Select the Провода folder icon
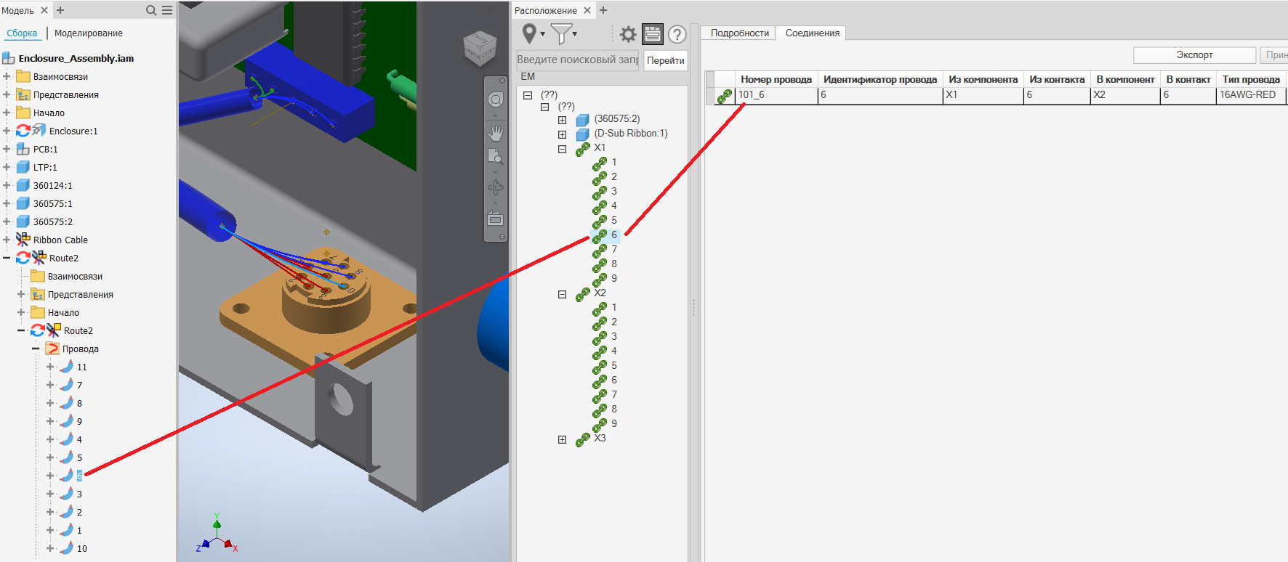1288x562 pixels. pos(52,349)
